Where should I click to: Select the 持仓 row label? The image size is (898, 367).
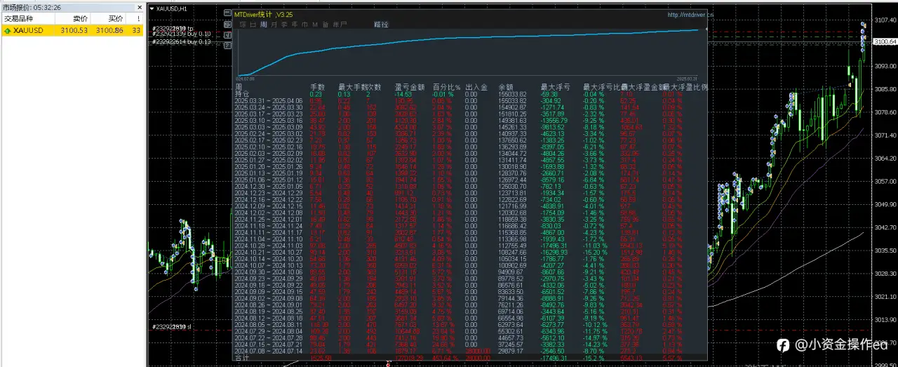pyautogui.click(x=242, y=93)
